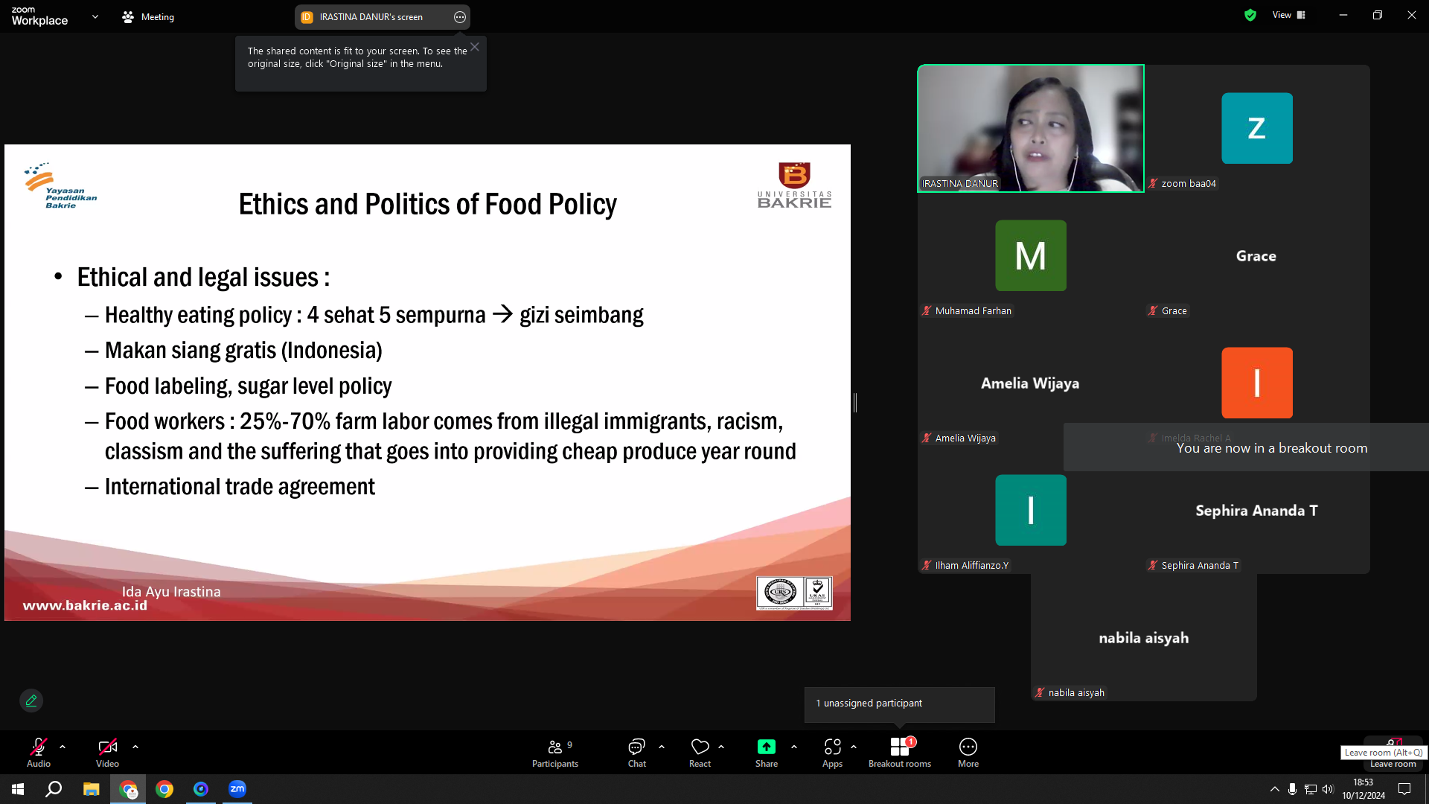Click the Leave room button

point(1393,753)
